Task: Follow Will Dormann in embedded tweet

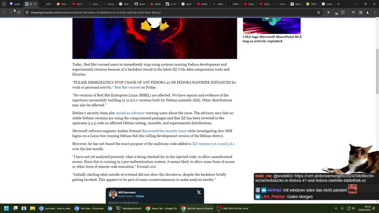Action: [x=140, y=196]
